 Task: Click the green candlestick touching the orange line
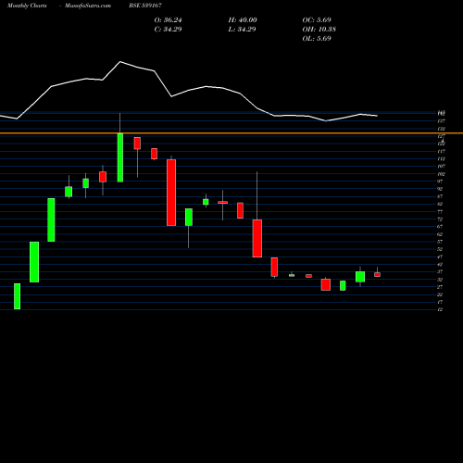tap(120, 157)
